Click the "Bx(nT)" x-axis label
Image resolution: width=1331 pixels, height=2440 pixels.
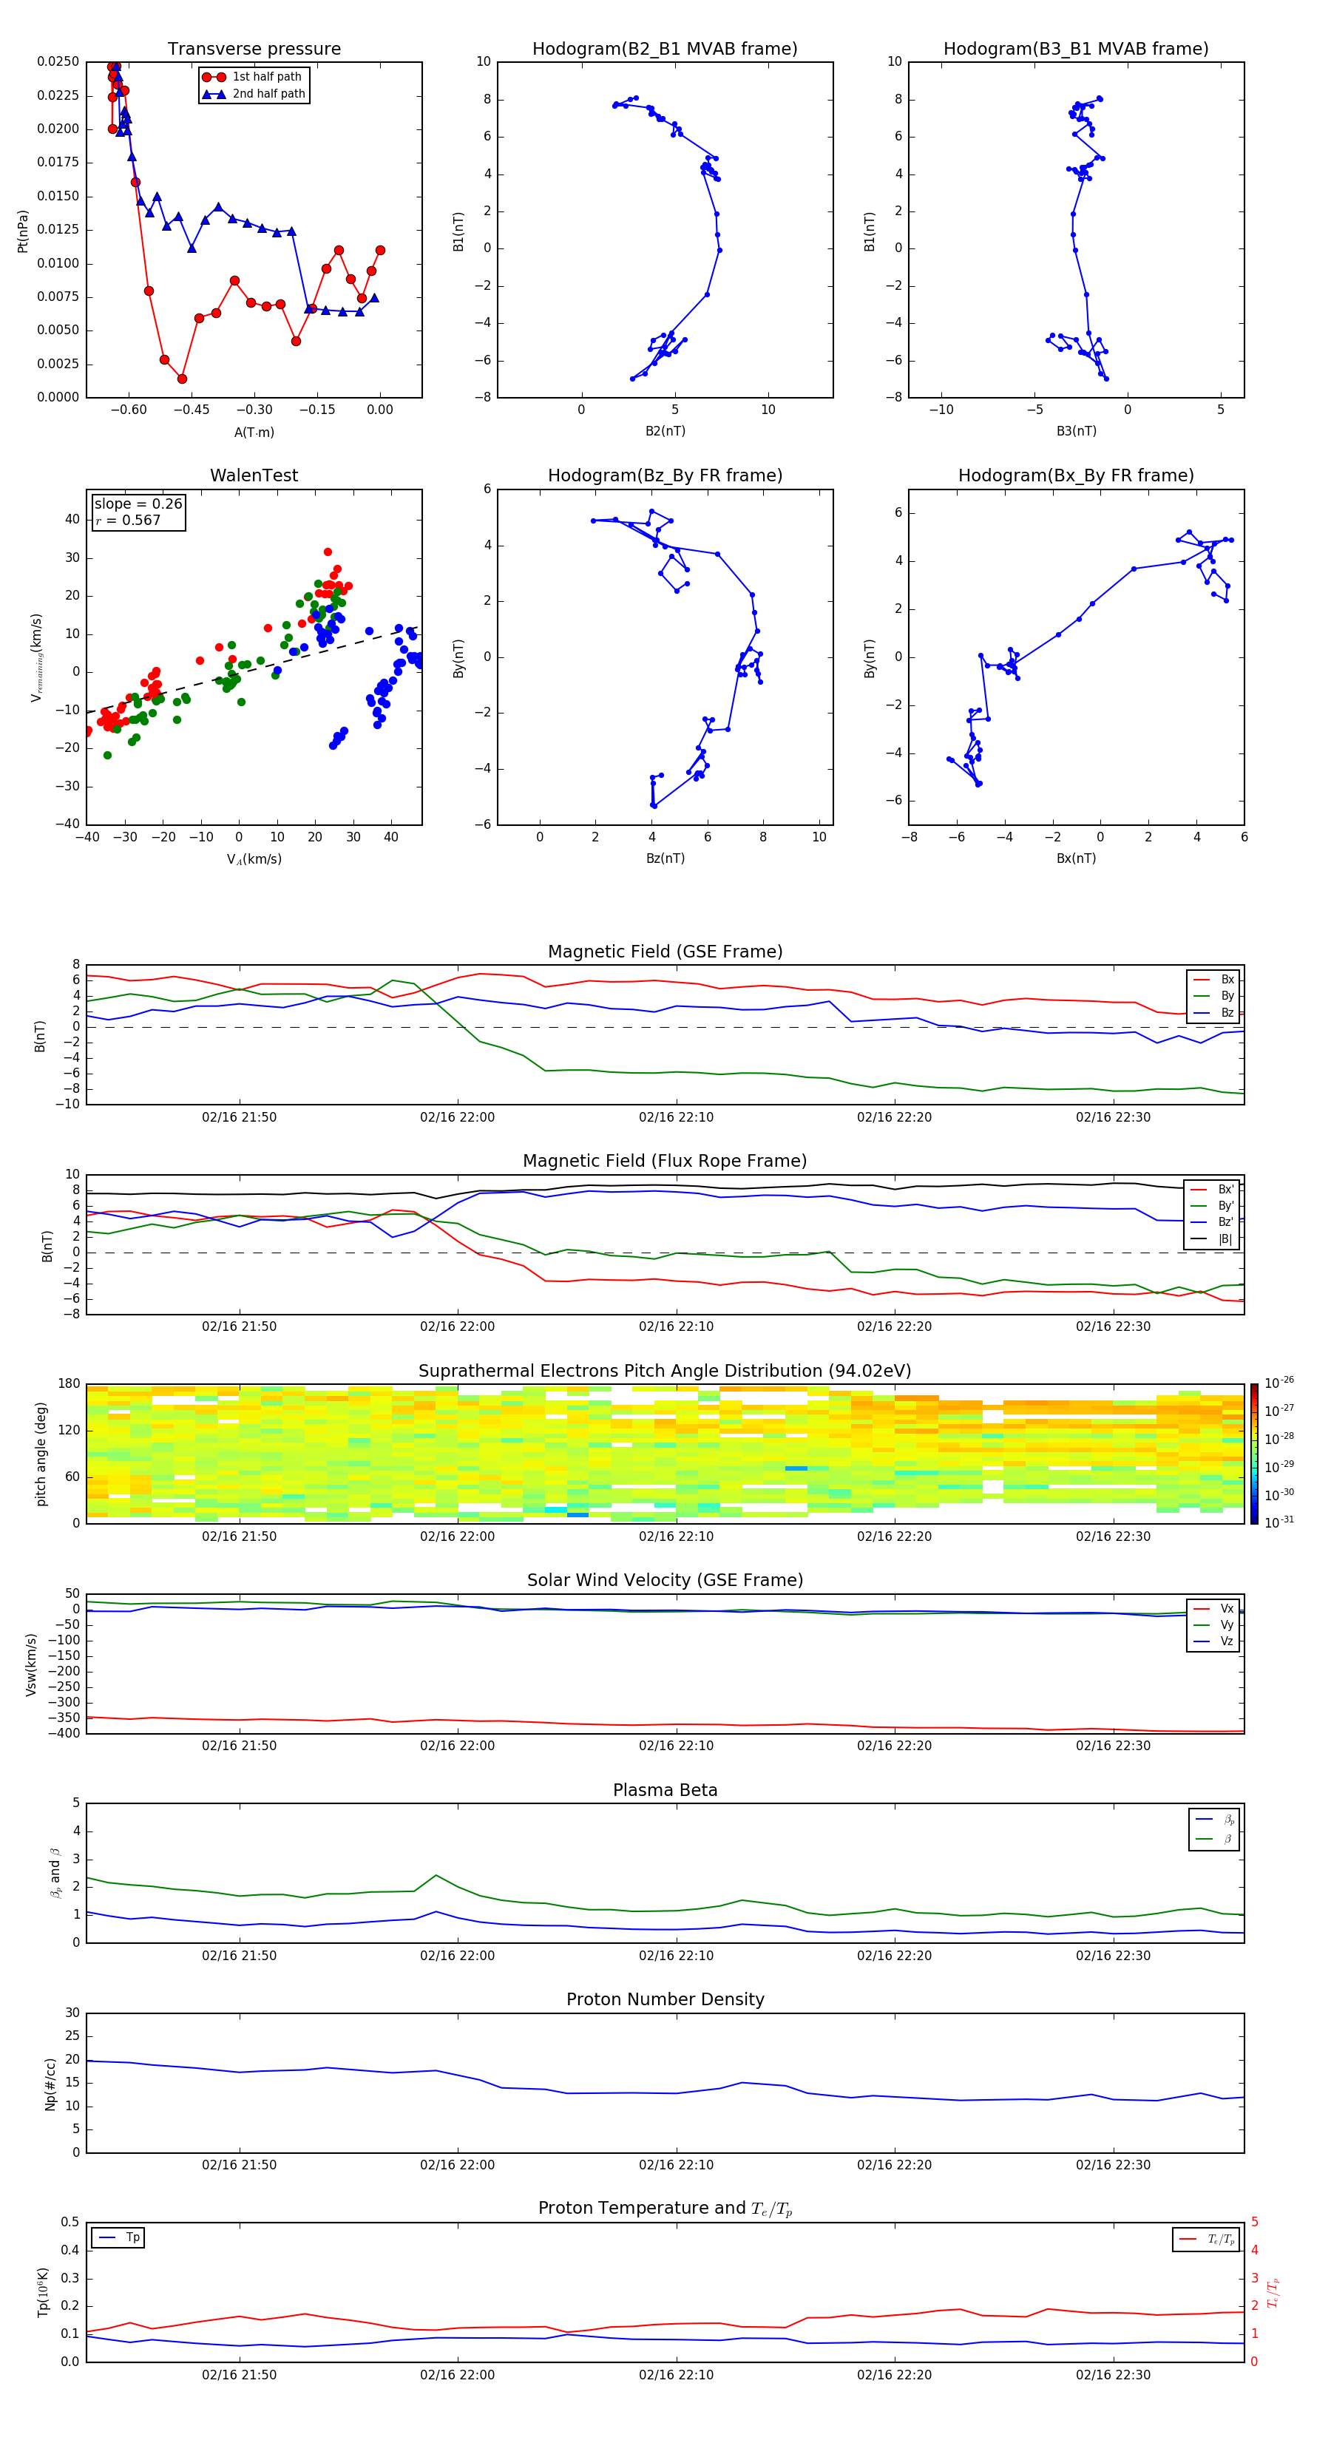(1076, 858)
